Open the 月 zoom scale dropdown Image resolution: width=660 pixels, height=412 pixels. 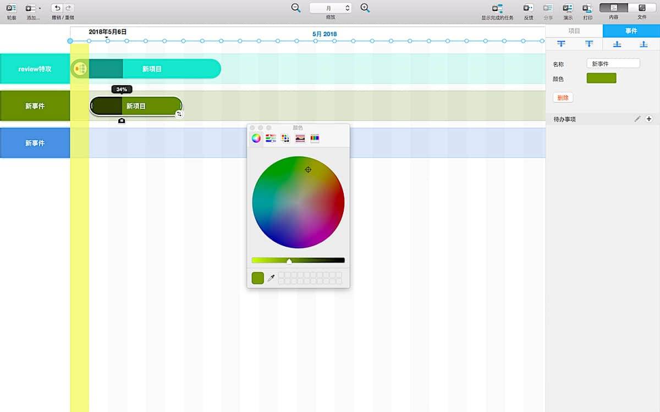click(330, 8)
